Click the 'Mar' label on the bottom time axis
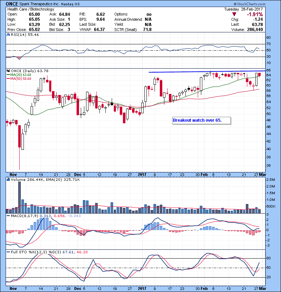Image resolution: width=281 pixels, height=292 pixels. click(x=262, y=288)
